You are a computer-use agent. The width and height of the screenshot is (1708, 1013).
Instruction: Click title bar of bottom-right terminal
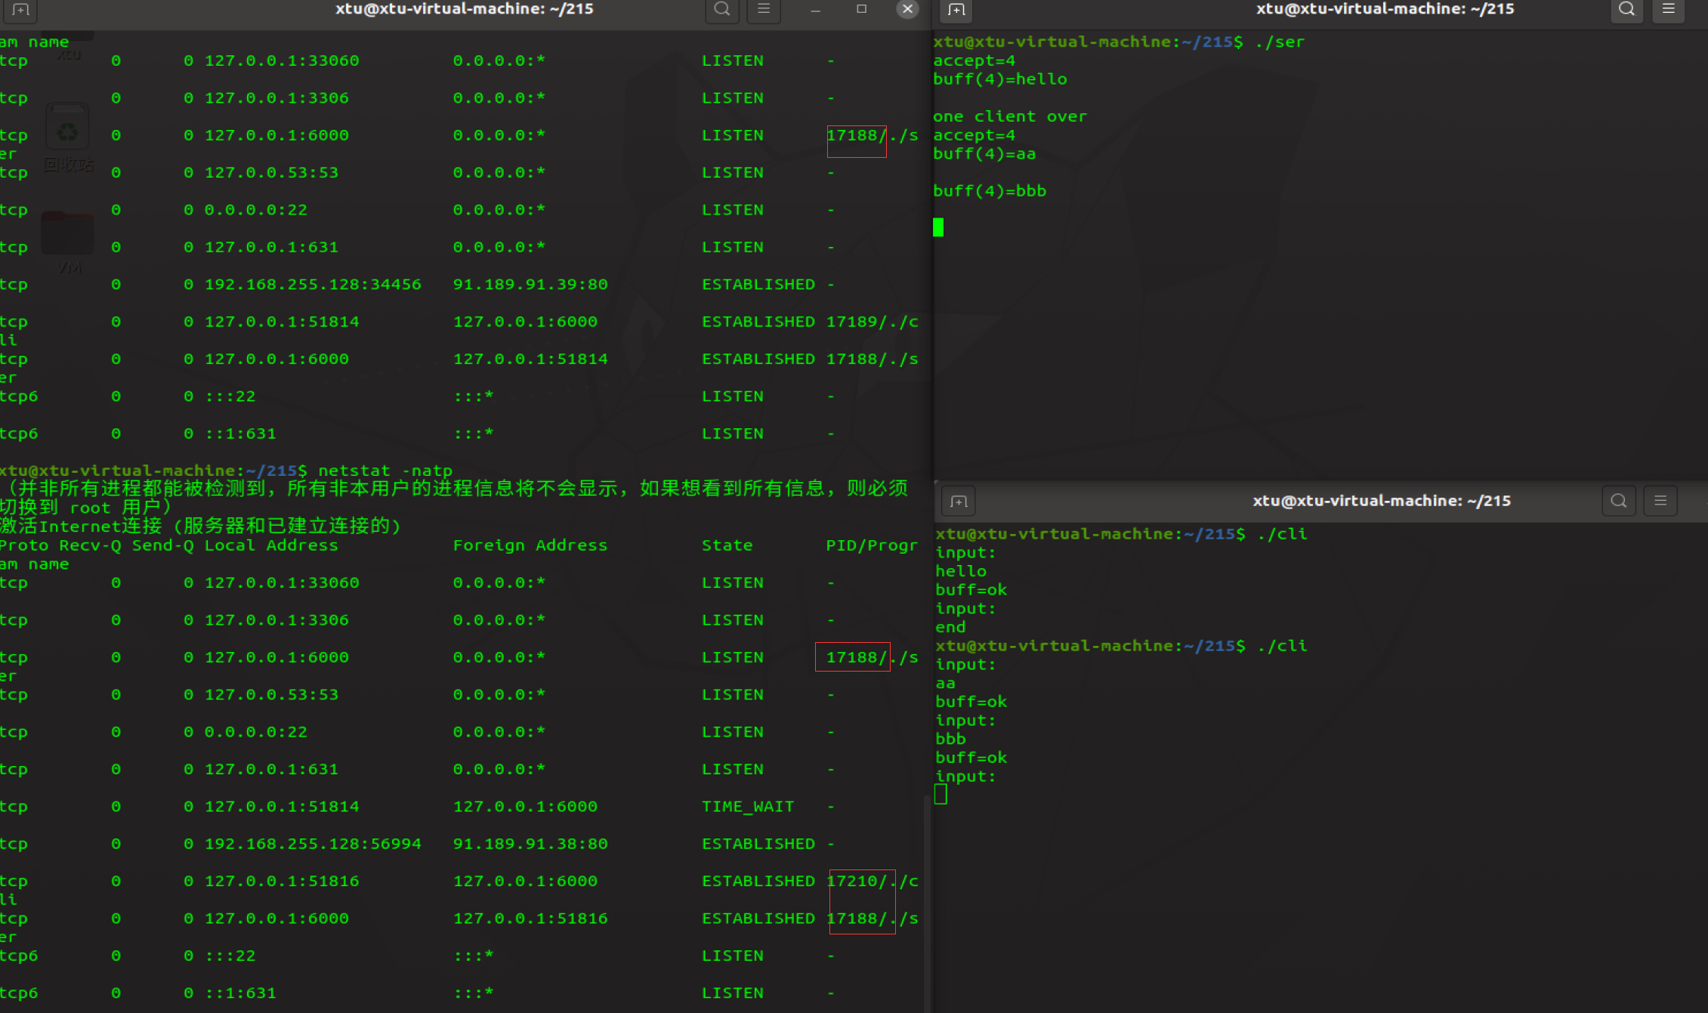[1381, 501]
